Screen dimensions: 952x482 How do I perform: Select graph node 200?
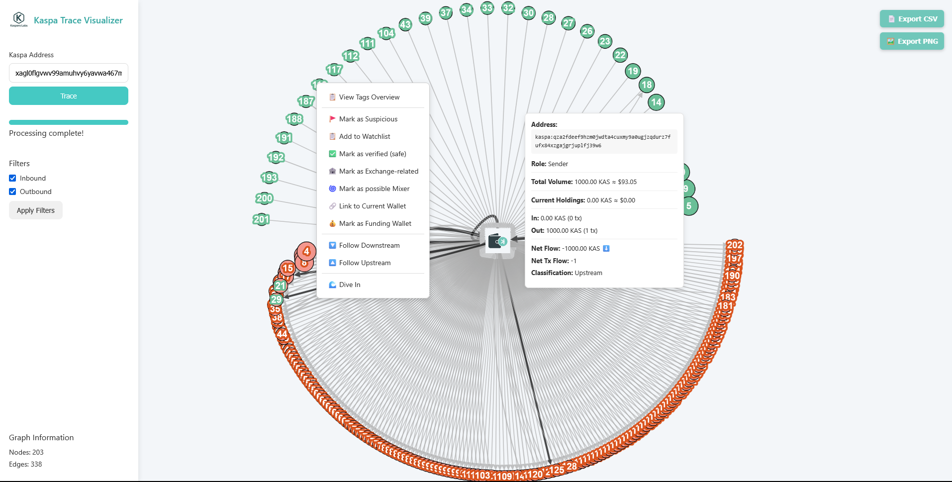[x=264, y=198]
